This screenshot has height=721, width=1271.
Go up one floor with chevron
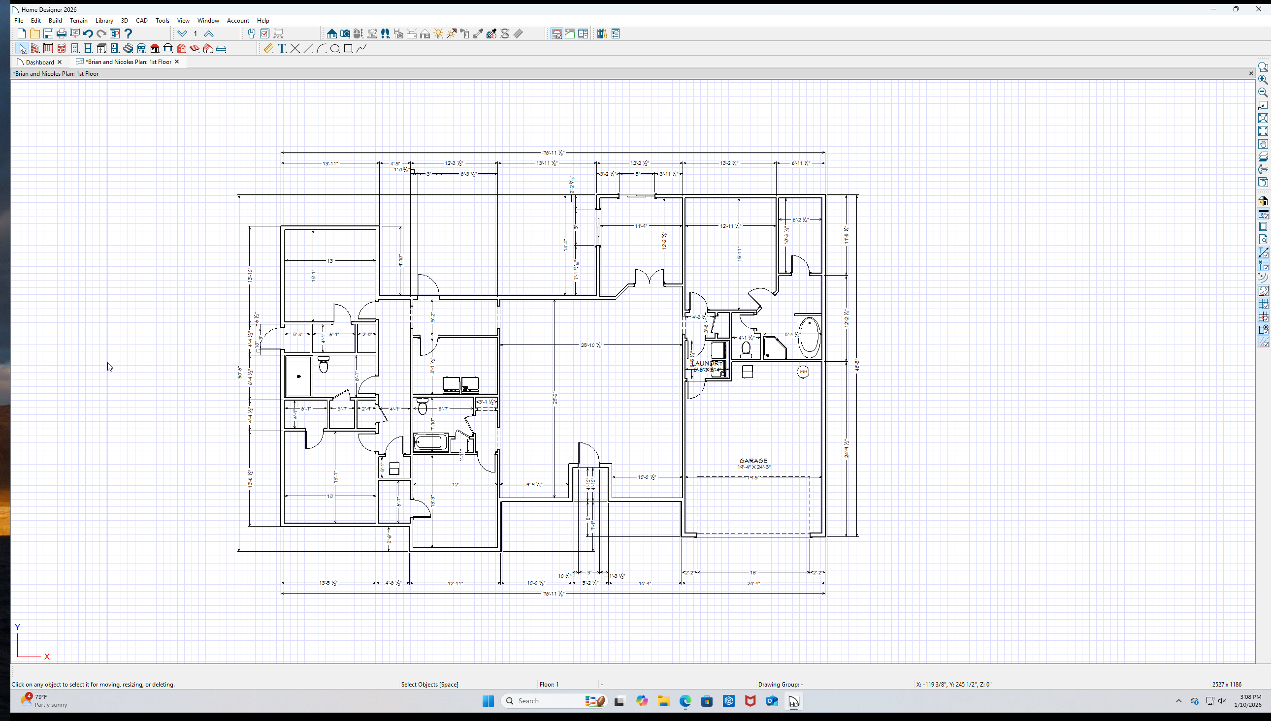tap(208, 33)
